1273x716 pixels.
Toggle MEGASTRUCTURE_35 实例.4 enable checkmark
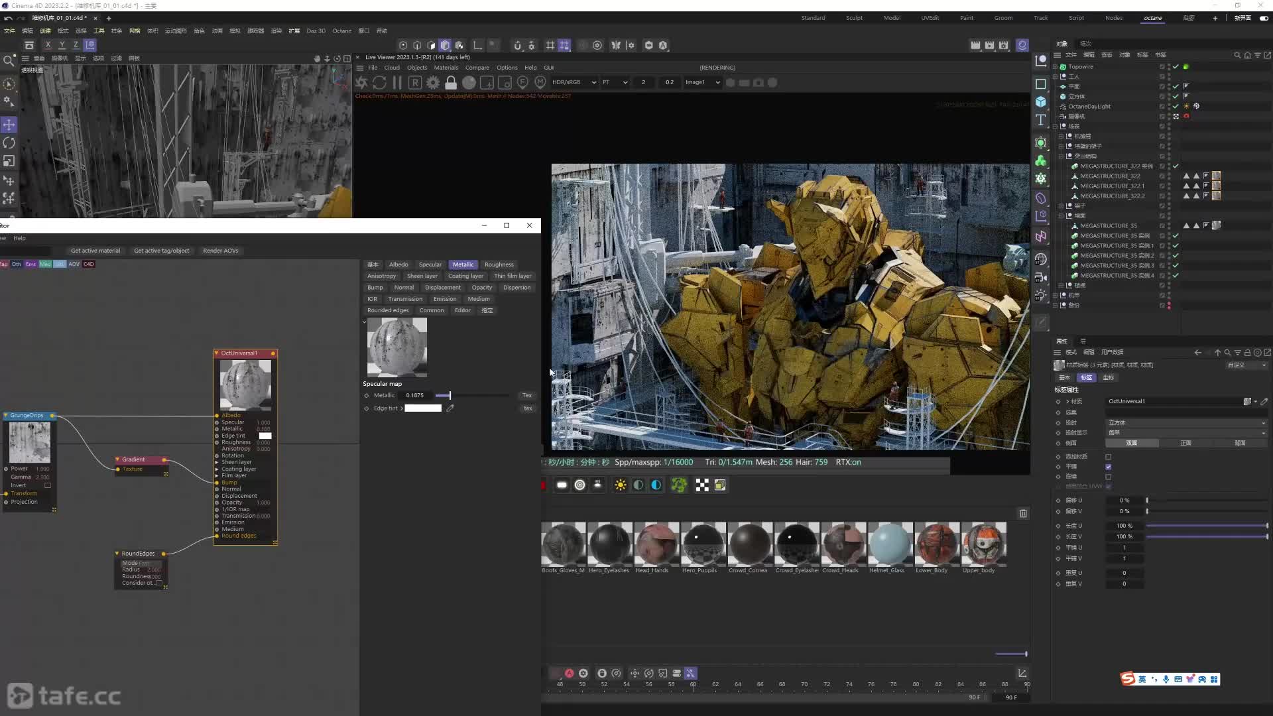point(1176,276)
